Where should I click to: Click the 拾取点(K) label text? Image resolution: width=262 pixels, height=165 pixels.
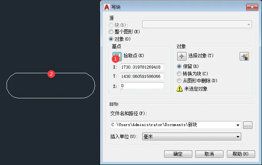[x=134, y=56]
